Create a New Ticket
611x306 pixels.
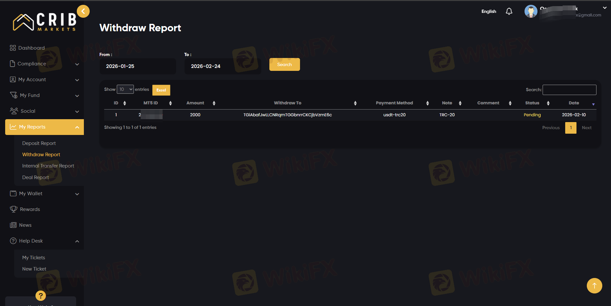[x=34, y=269]
